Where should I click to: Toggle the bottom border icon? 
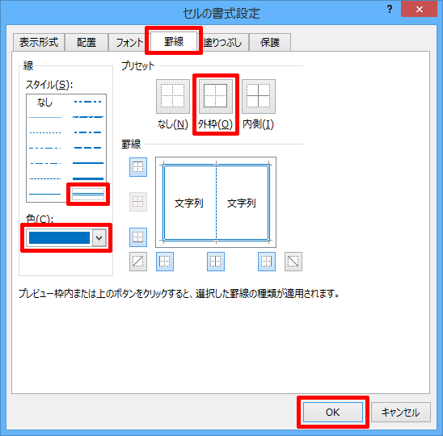(138, 237)
